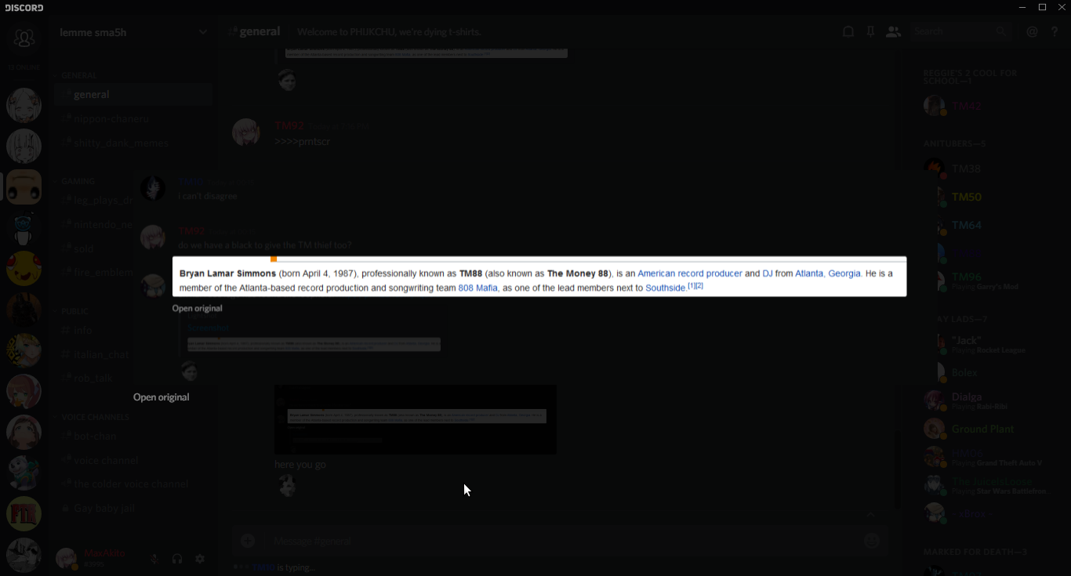This screenshot has height=576, width=1071.
Task: Deafen audio with the headphones icon
Action: 177,559
